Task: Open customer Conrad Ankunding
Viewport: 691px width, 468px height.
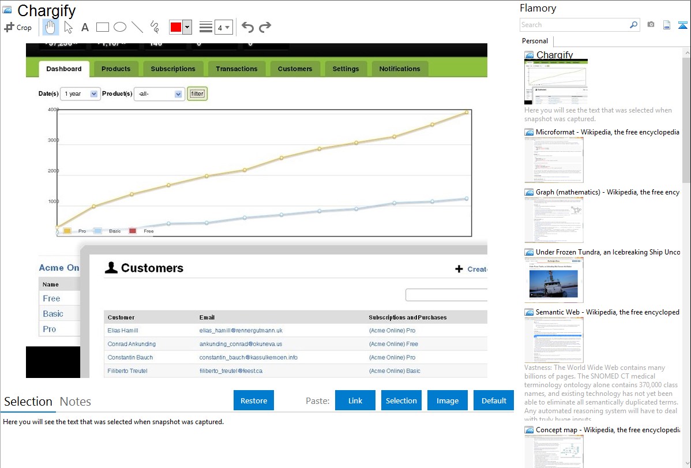Action: click(x=132, y=343)
